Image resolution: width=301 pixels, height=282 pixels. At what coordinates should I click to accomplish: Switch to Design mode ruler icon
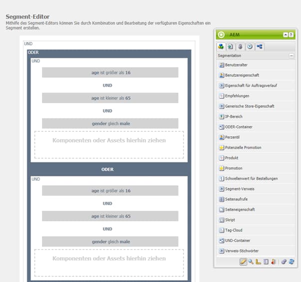click(258, 262)
